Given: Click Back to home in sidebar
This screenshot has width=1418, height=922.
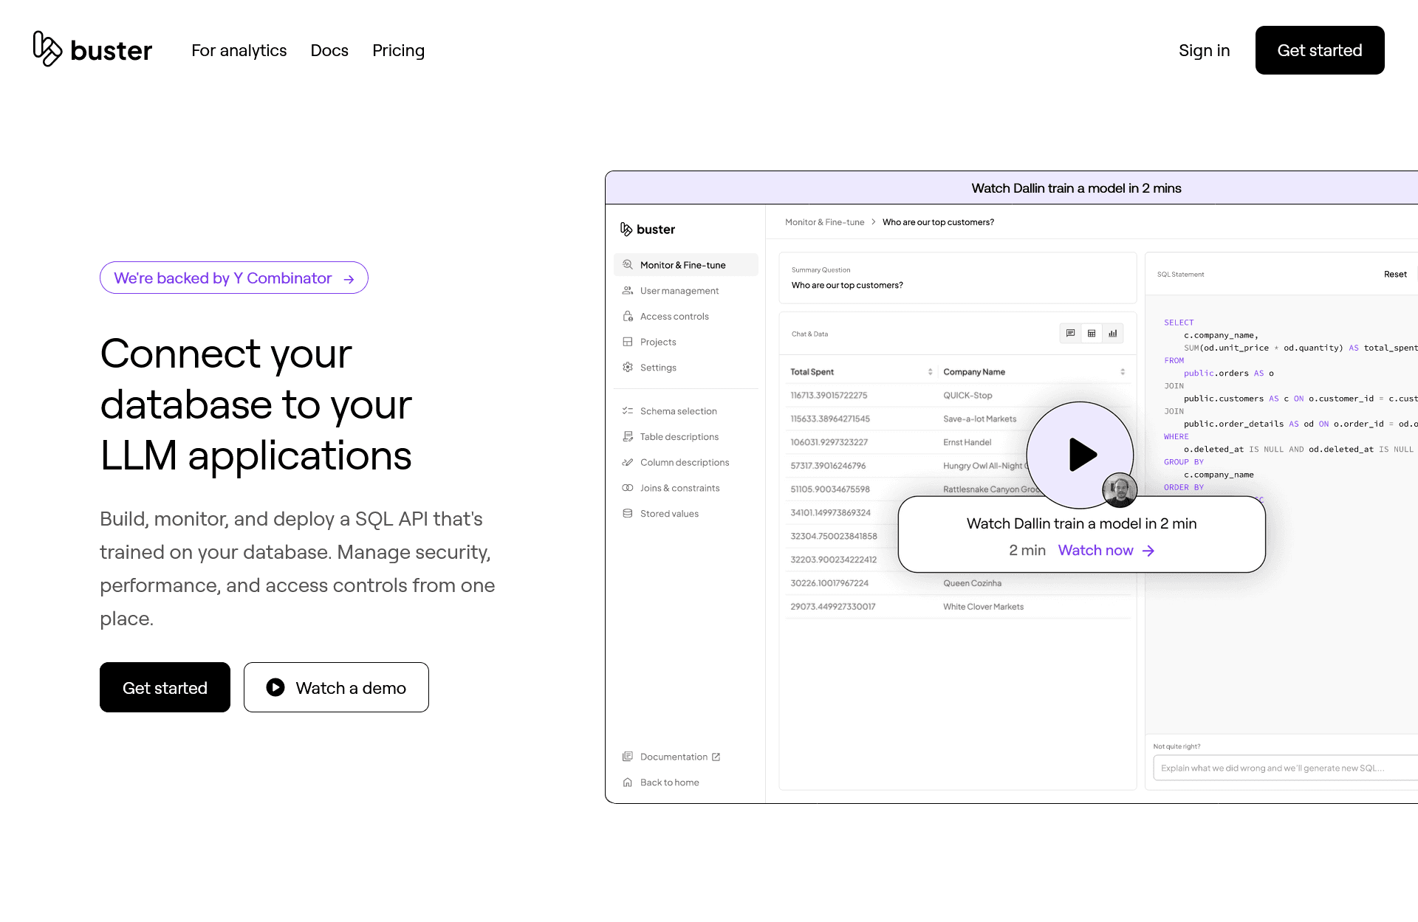Looking at the screenshot, I should [x=669, y=782].
